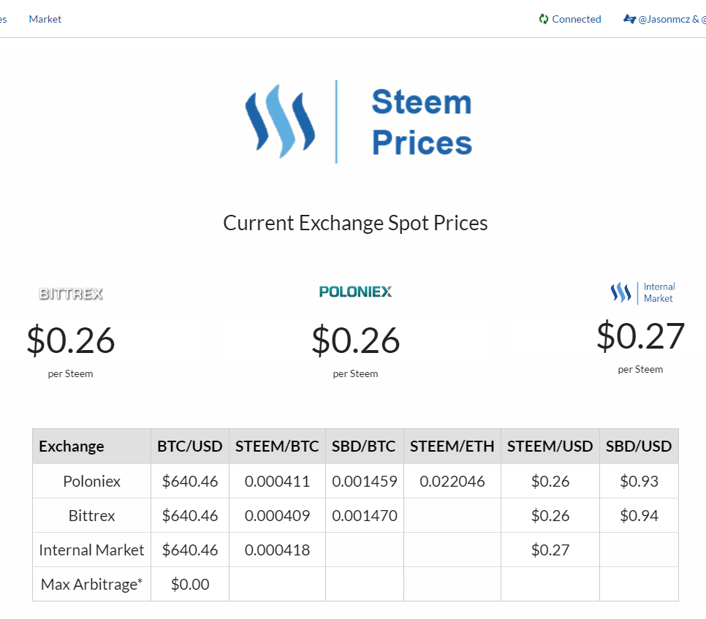Image resolution: width=706 pixels, height=619 pixels.
Task: Click the Connected status label
Action: click(x=577, y=19)
